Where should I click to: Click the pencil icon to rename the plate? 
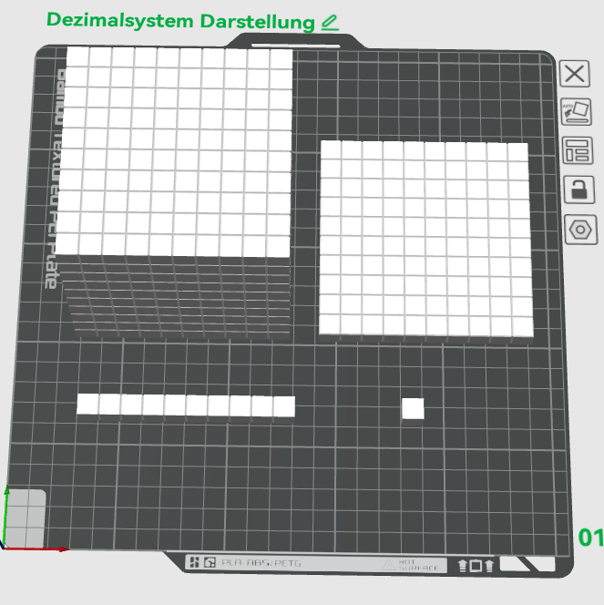click(x=330, y=23)
